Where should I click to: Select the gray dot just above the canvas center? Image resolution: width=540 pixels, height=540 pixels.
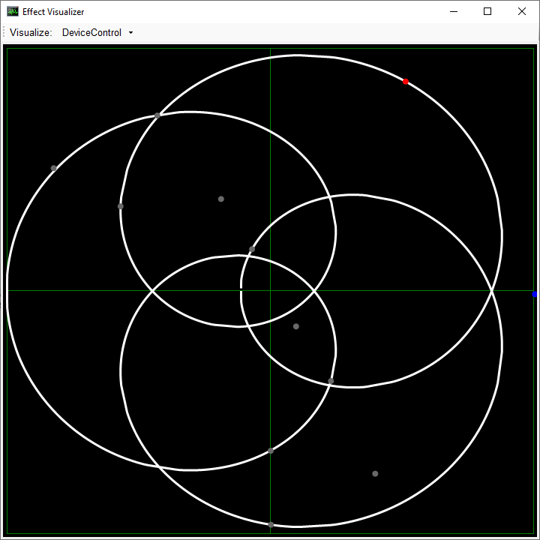tap(252, 249)
